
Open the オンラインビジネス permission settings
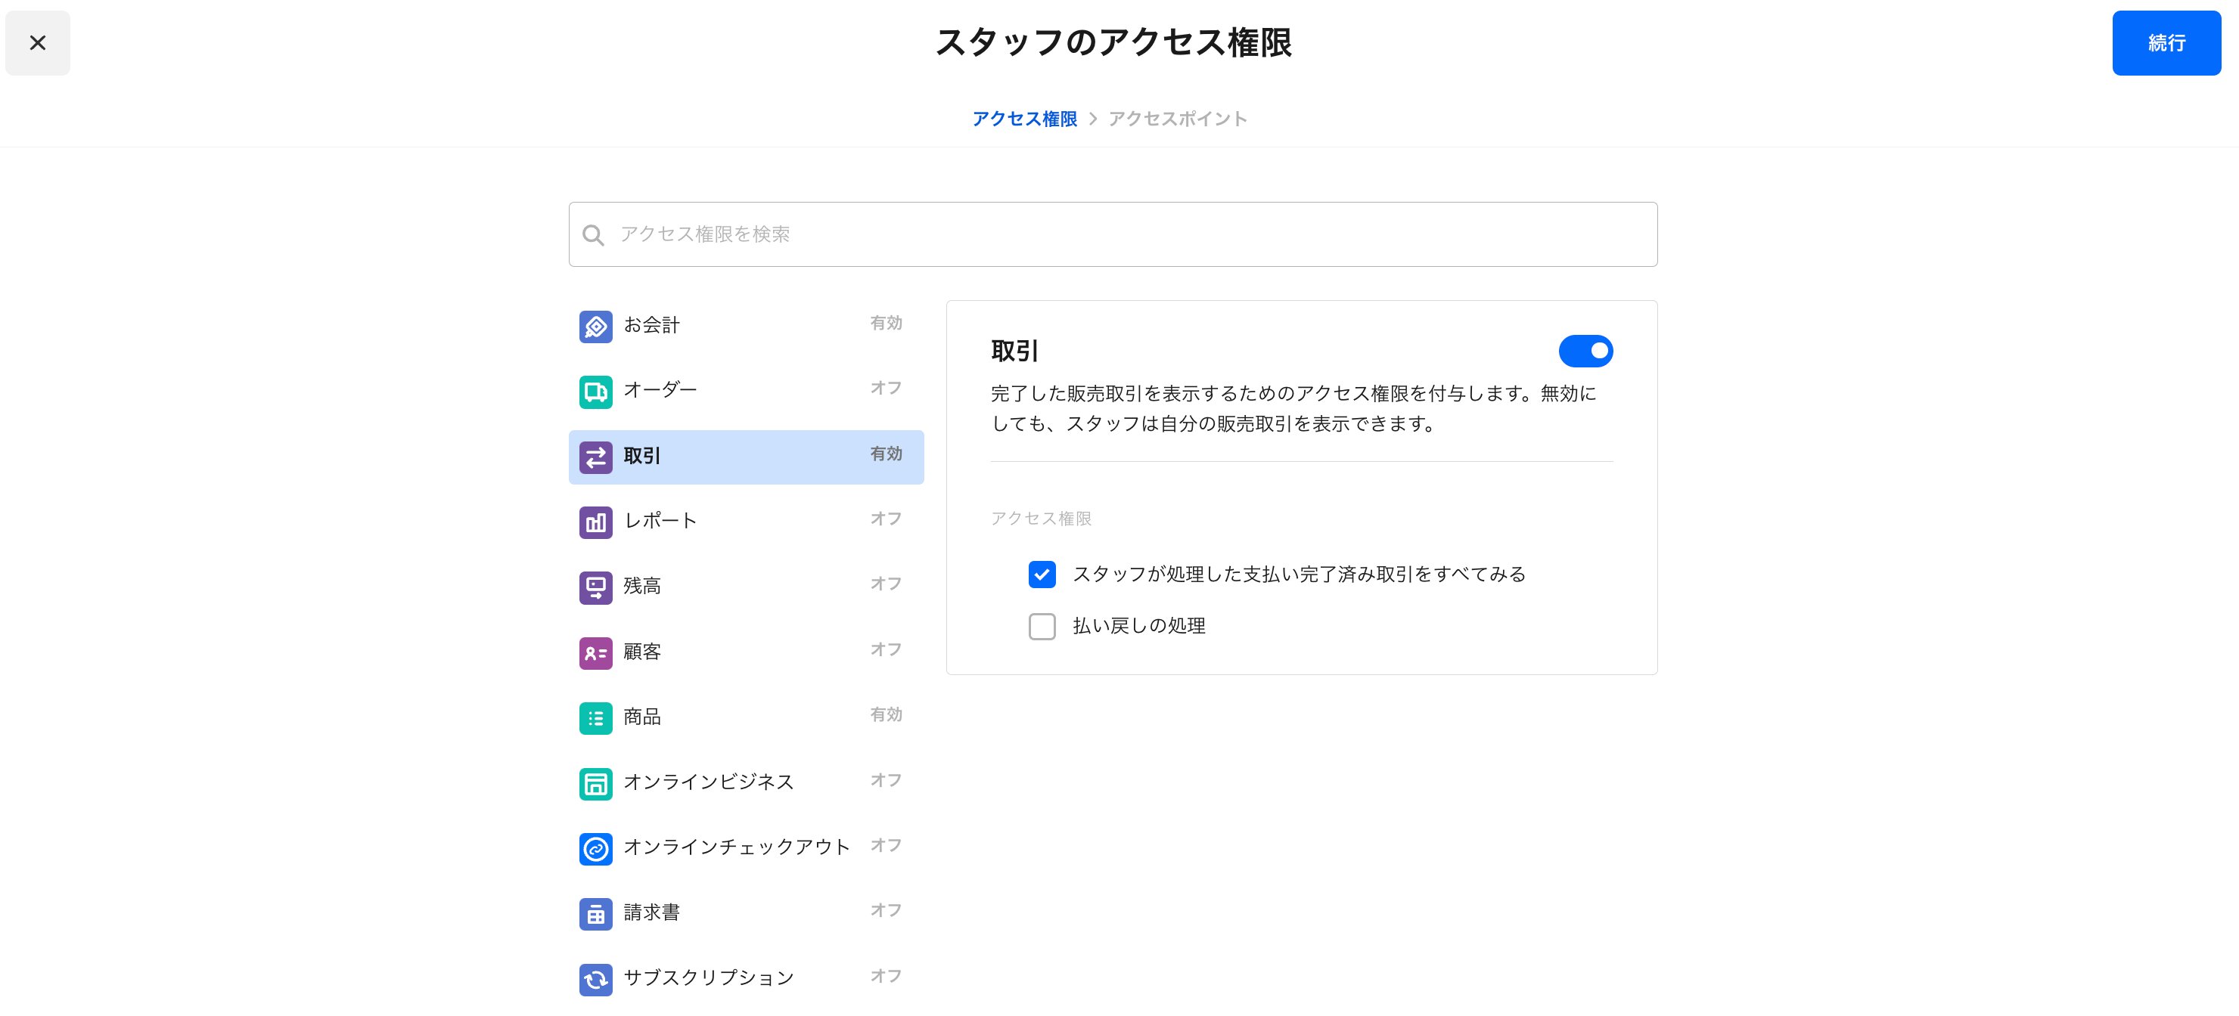click(x=708, y=782)
